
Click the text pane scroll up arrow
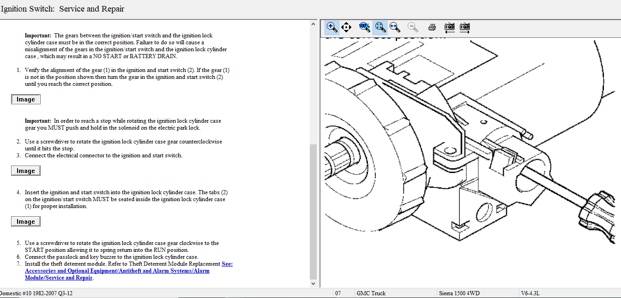(314, 24)
